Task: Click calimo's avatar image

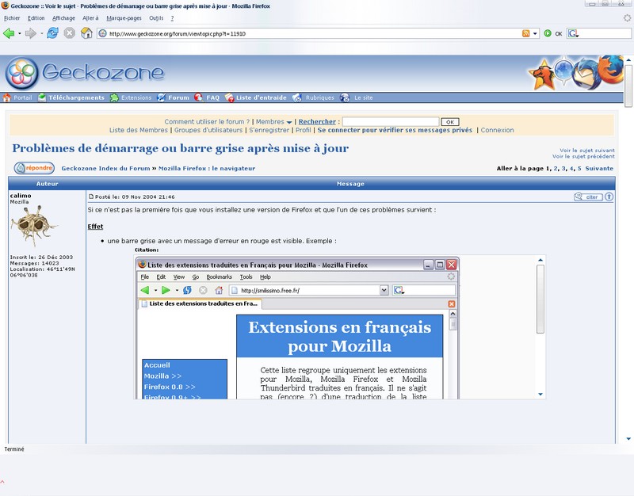Action: pyautogui.click(x=33, y=226)
